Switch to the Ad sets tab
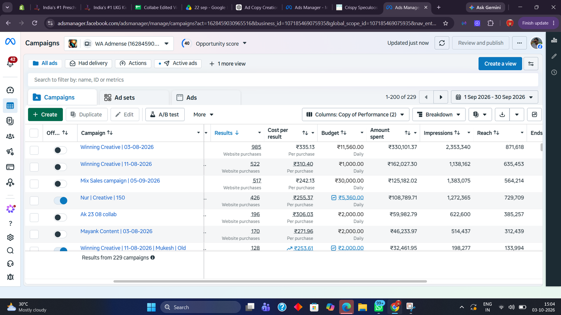Screen dimensions: 561x315 pos(134,98)
